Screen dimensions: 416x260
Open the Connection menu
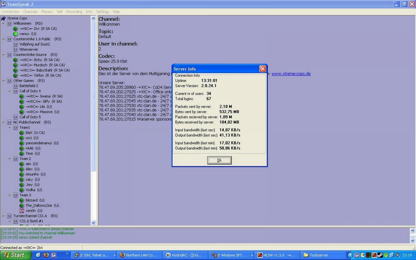10,12
